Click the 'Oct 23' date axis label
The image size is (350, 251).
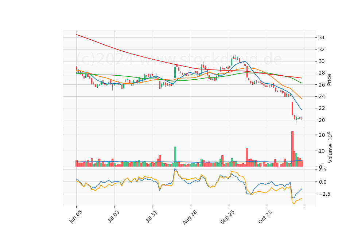point(265,217)
